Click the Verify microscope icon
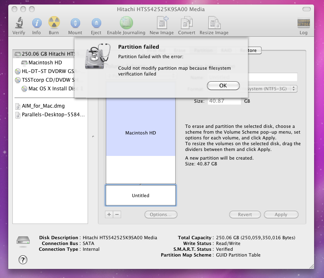 19,23
